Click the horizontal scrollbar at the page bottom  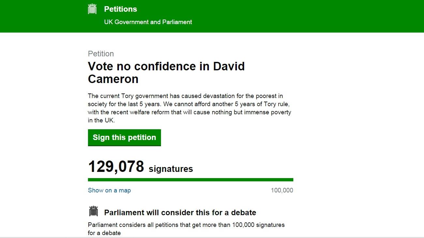212,237
